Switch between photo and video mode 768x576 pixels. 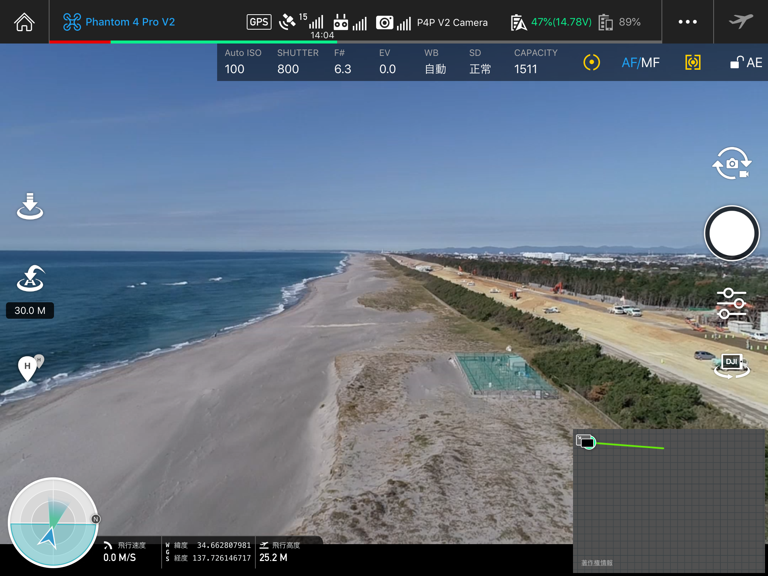[x=732, y=163]
